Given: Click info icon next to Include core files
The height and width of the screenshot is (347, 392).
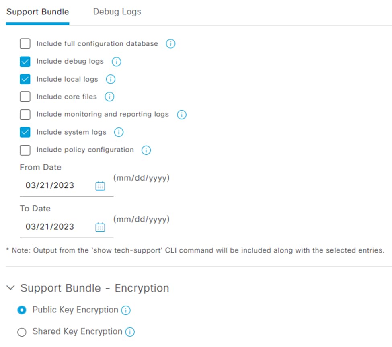Looking at the screenshot, I should click(x=109, y=97).
